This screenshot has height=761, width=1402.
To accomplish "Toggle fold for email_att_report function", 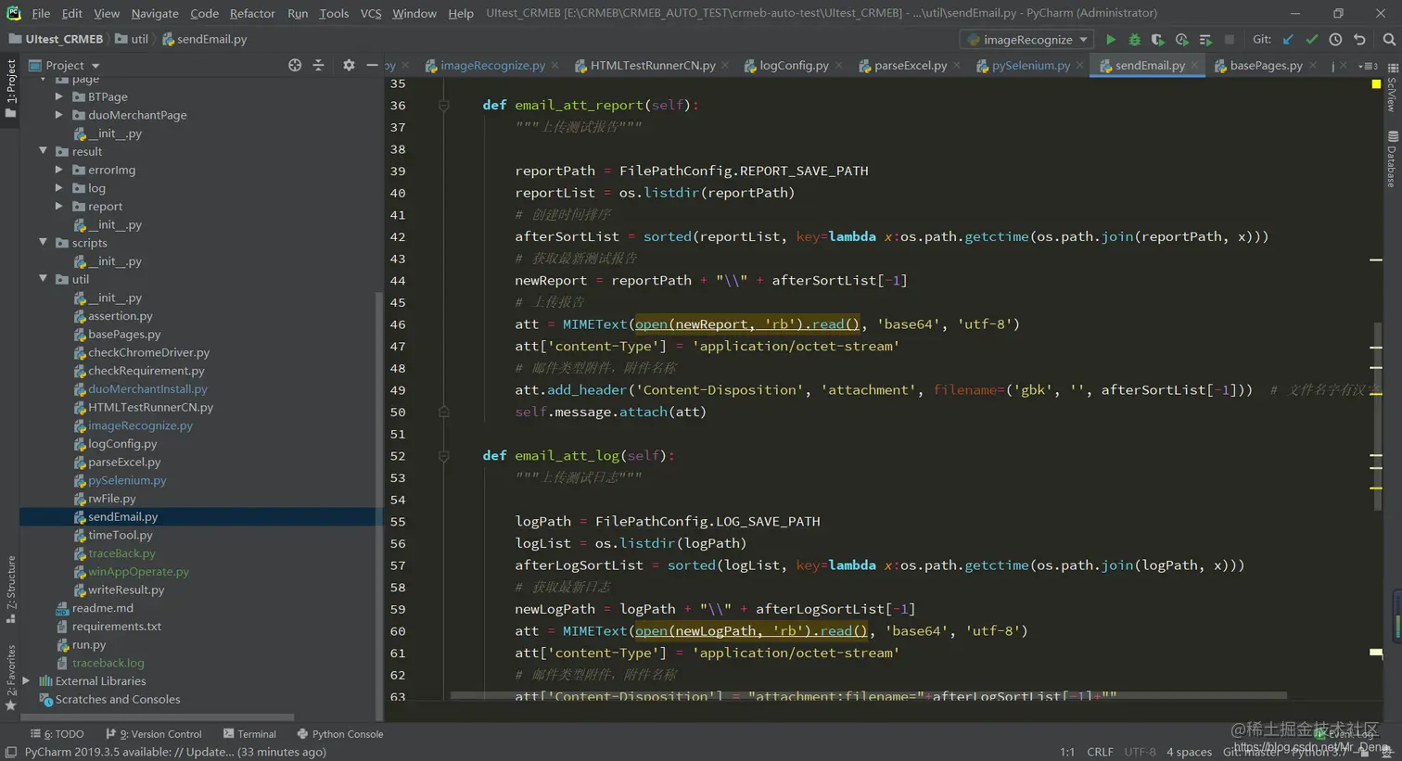I will pos(443,106).
